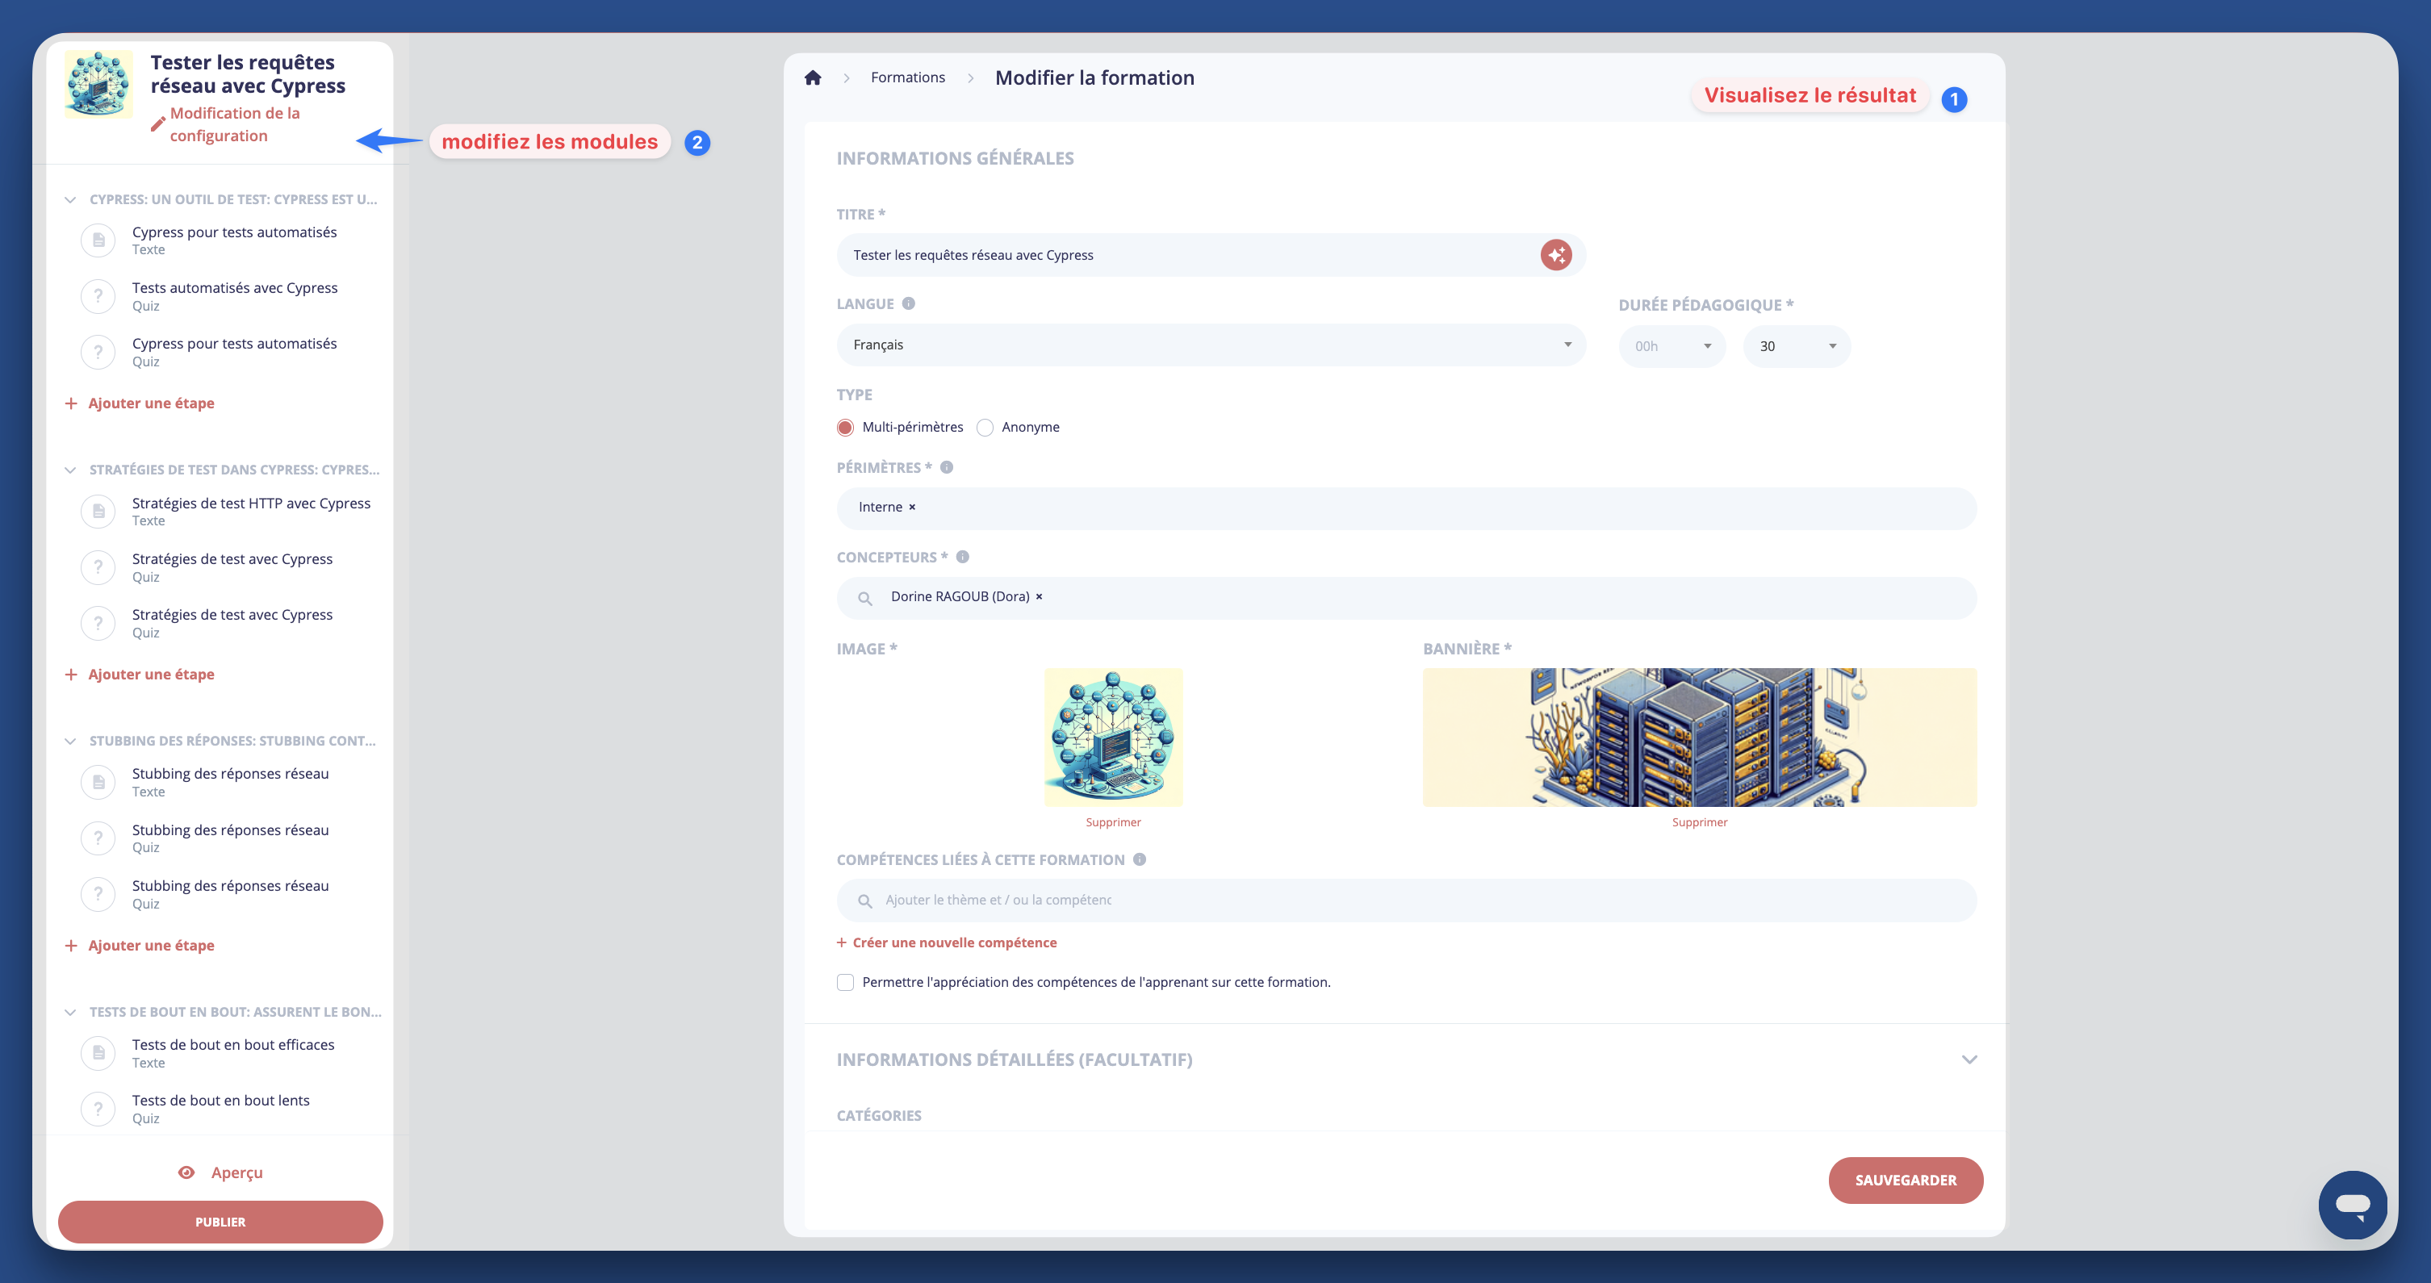Show info tooltip next to CONCEPTEURS
Image resolution: width=2431 pixels, height=1283 pixels.
click(963, 557)
